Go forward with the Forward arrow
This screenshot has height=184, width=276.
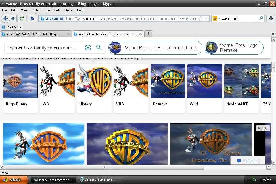[x=13, y=18]
